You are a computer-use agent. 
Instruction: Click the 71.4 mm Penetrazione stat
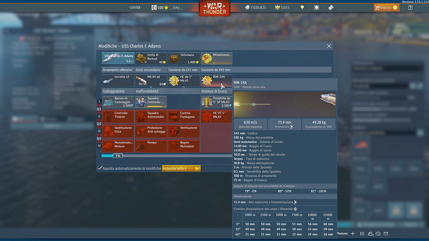coord(284,124)
